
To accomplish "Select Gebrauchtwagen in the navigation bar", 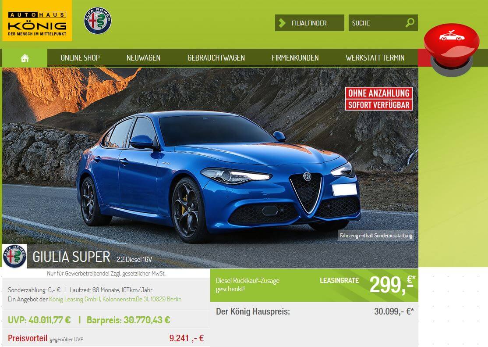I will point(216,58).
